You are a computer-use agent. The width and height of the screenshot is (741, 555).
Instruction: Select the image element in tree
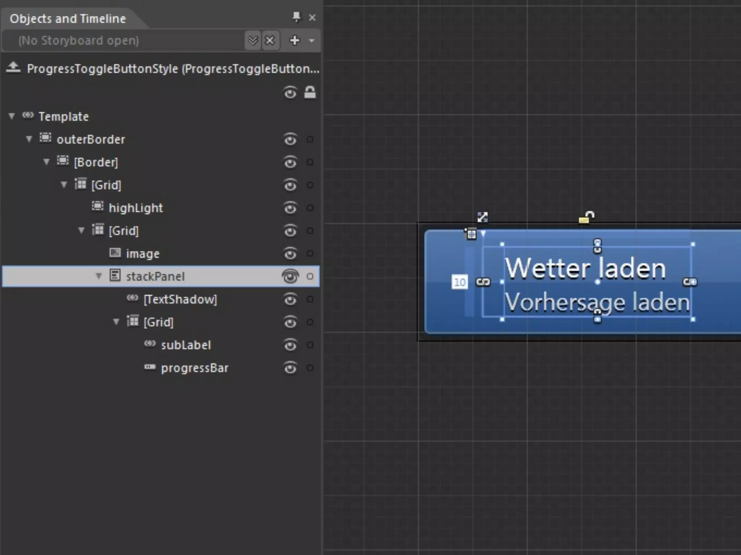(143, 254)
